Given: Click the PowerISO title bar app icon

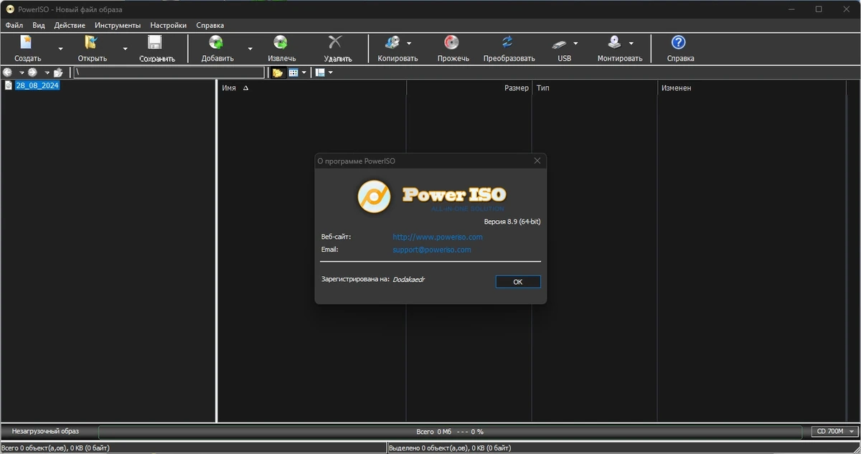Looking at the screenshot, I should point(9,9).
